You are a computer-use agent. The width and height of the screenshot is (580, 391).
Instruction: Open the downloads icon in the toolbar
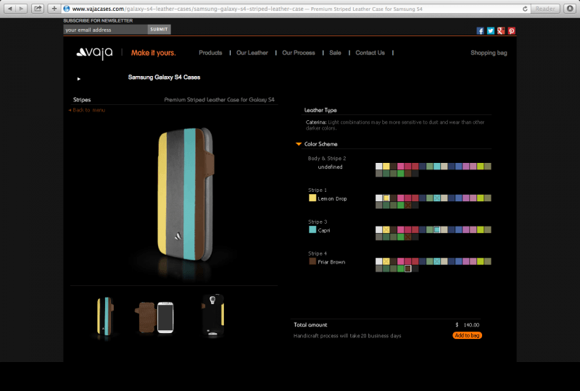[570, 9]
